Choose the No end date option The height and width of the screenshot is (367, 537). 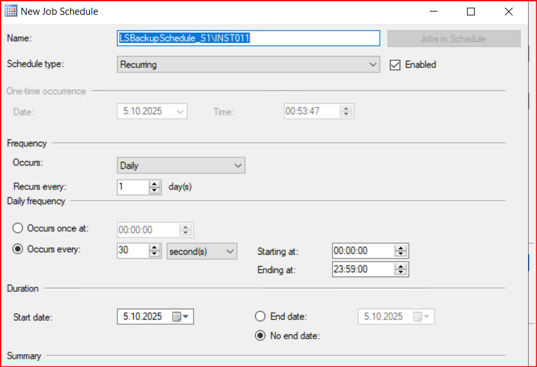click(260, 336)
